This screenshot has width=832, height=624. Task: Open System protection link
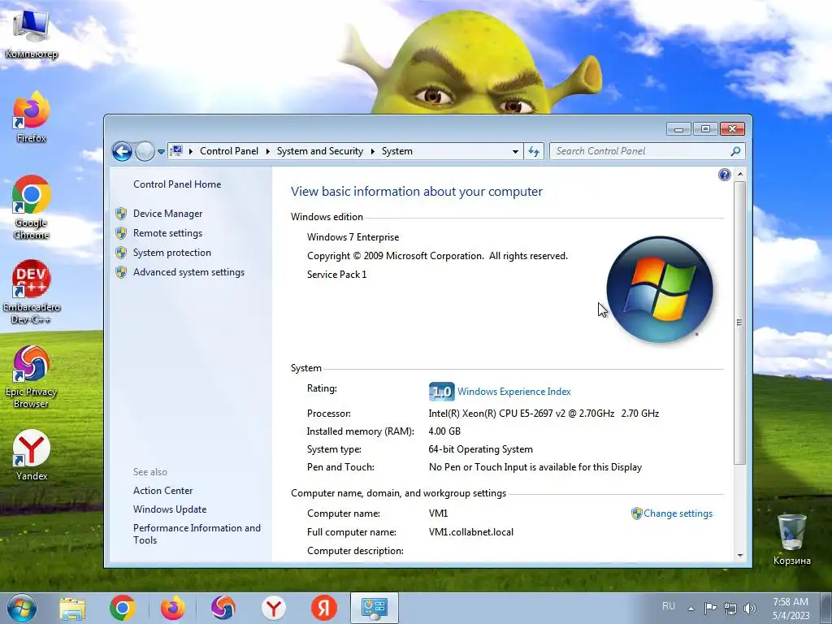[172, 253]
